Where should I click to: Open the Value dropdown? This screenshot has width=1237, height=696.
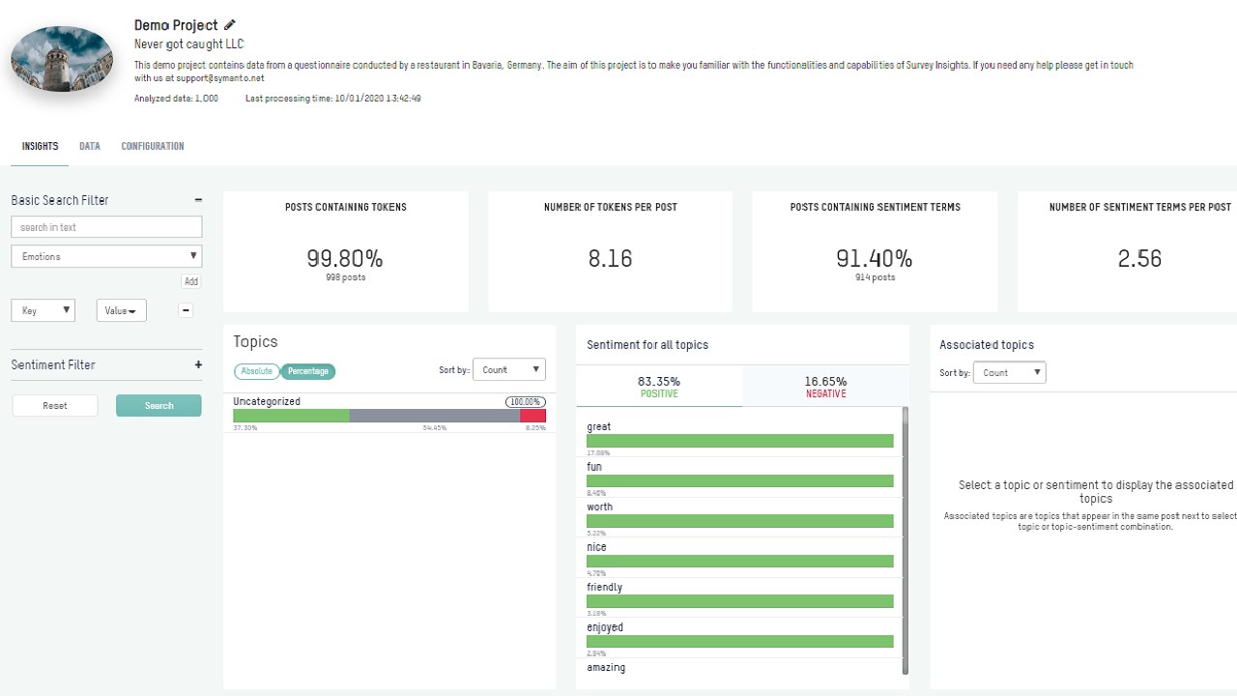[122, 310]
